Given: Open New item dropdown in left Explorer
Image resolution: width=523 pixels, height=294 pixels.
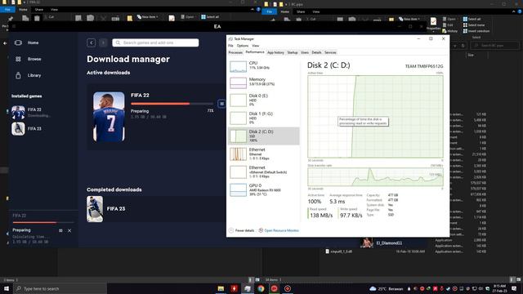Looking at the screenshot, I should (x=147, y=16).
